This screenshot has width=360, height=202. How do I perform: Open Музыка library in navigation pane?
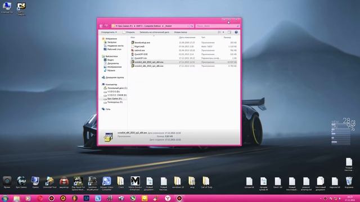[111, 70]
